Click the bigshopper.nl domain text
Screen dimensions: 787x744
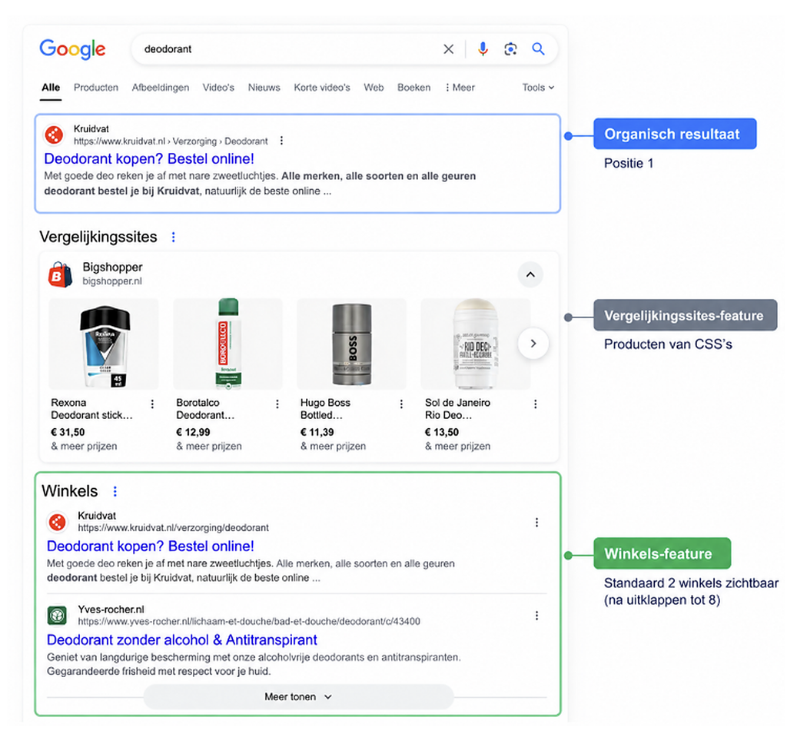pyautogui.click(x=112, y=281)
